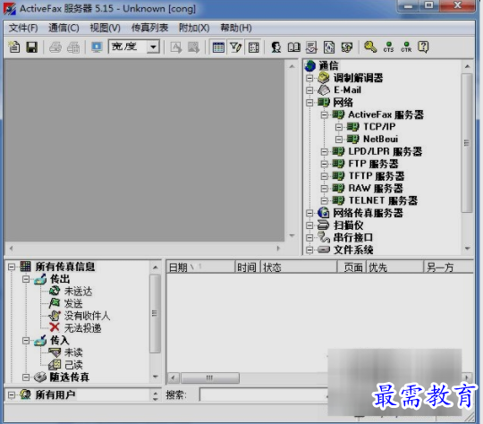The width and height of the screenshot is (483, 424).
Task: Open the 帮助(H) menu
Action: click(236, 28)
